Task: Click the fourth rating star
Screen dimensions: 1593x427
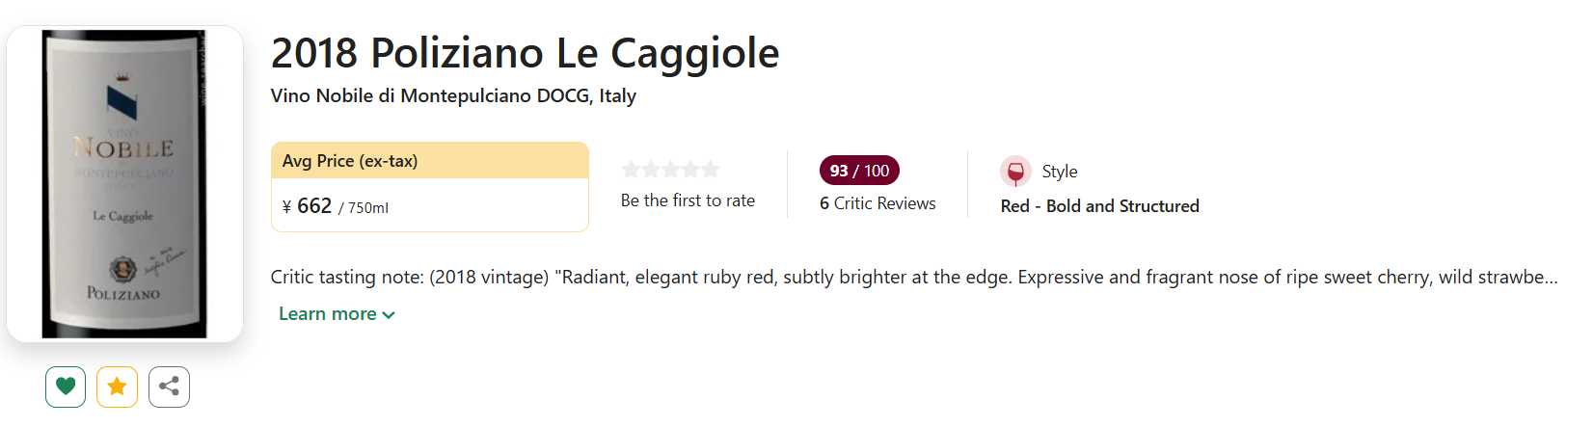Action: (690, 170)
